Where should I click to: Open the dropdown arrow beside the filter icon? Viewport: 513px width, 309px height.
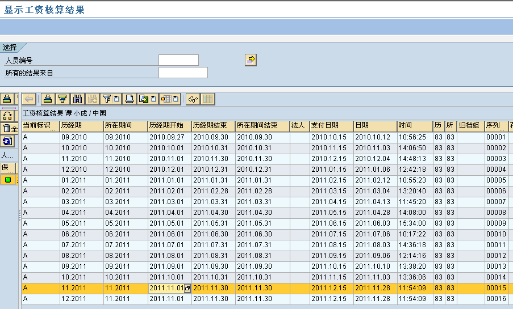(x=116, y=99)
